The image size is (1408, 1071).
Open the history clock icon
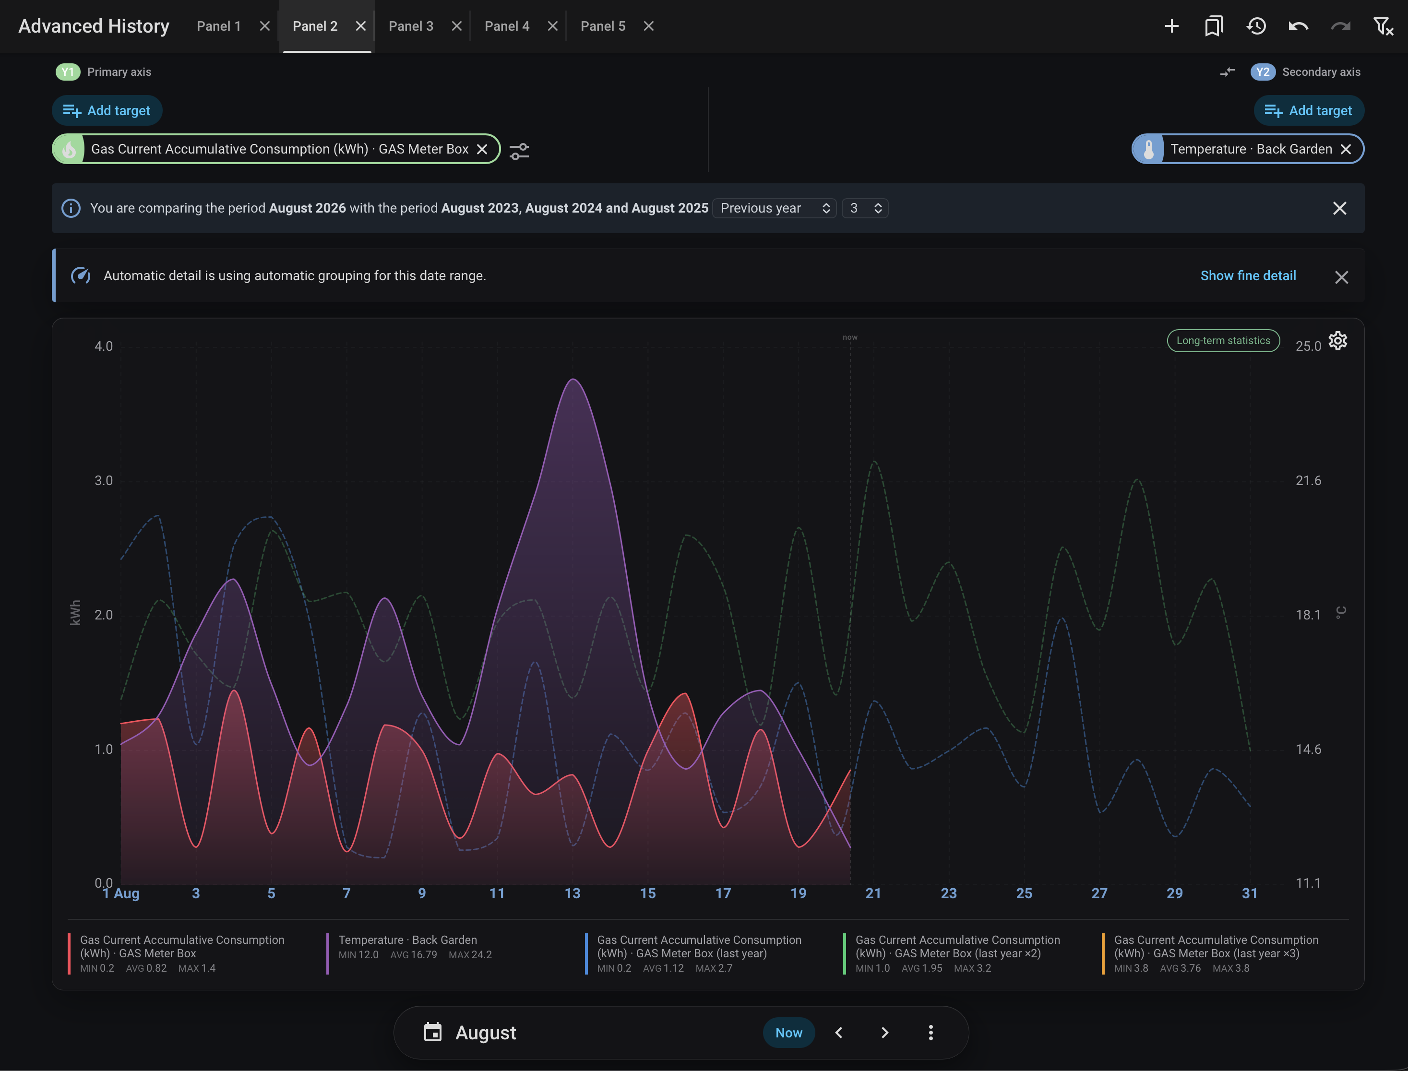[1256, 26]
